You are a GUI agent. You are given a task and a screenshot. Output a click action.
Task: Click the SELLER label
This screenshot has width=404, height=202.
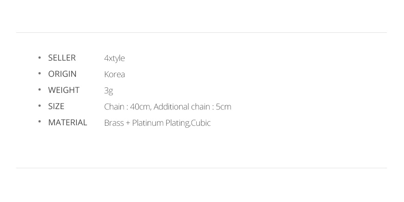tap(62, 58)
